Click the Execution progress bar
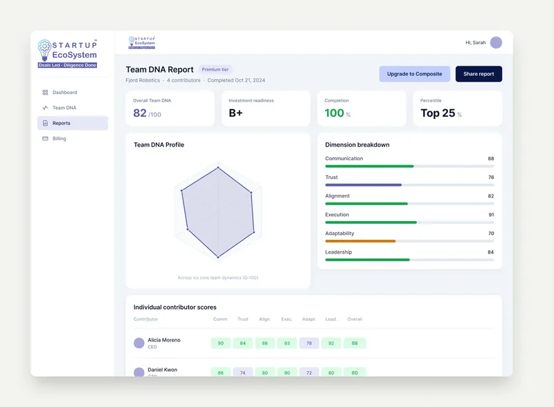The image size is (554, 407). point(409,223)
